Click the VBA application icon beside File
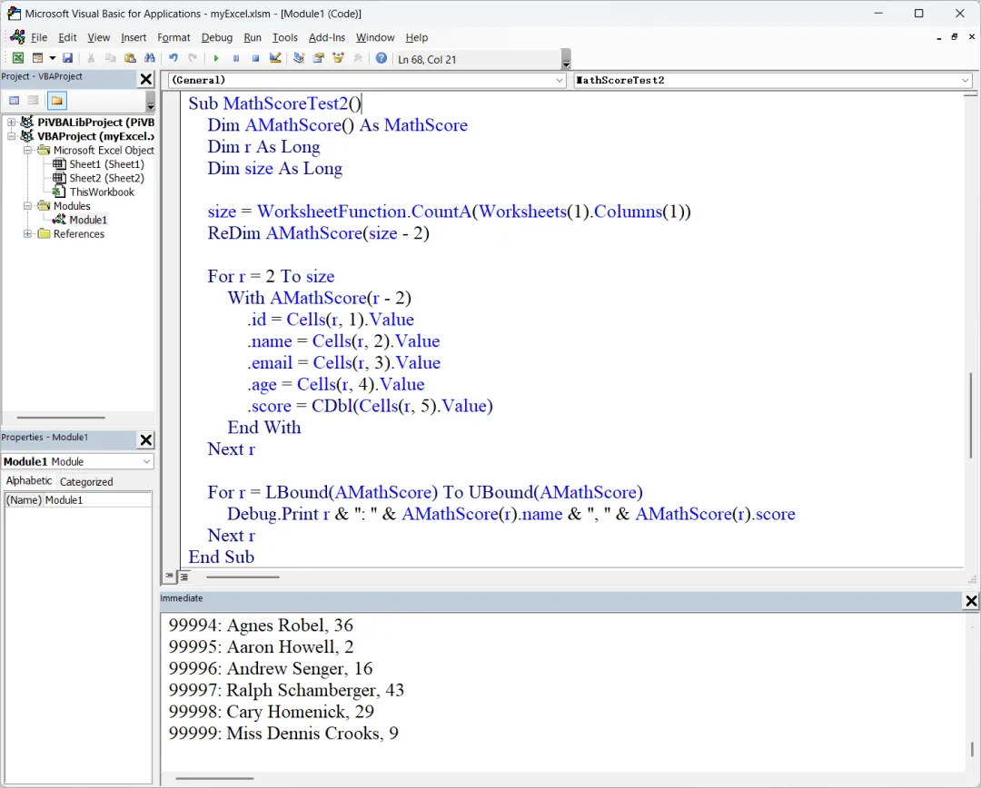 click(x=17, y=37)
